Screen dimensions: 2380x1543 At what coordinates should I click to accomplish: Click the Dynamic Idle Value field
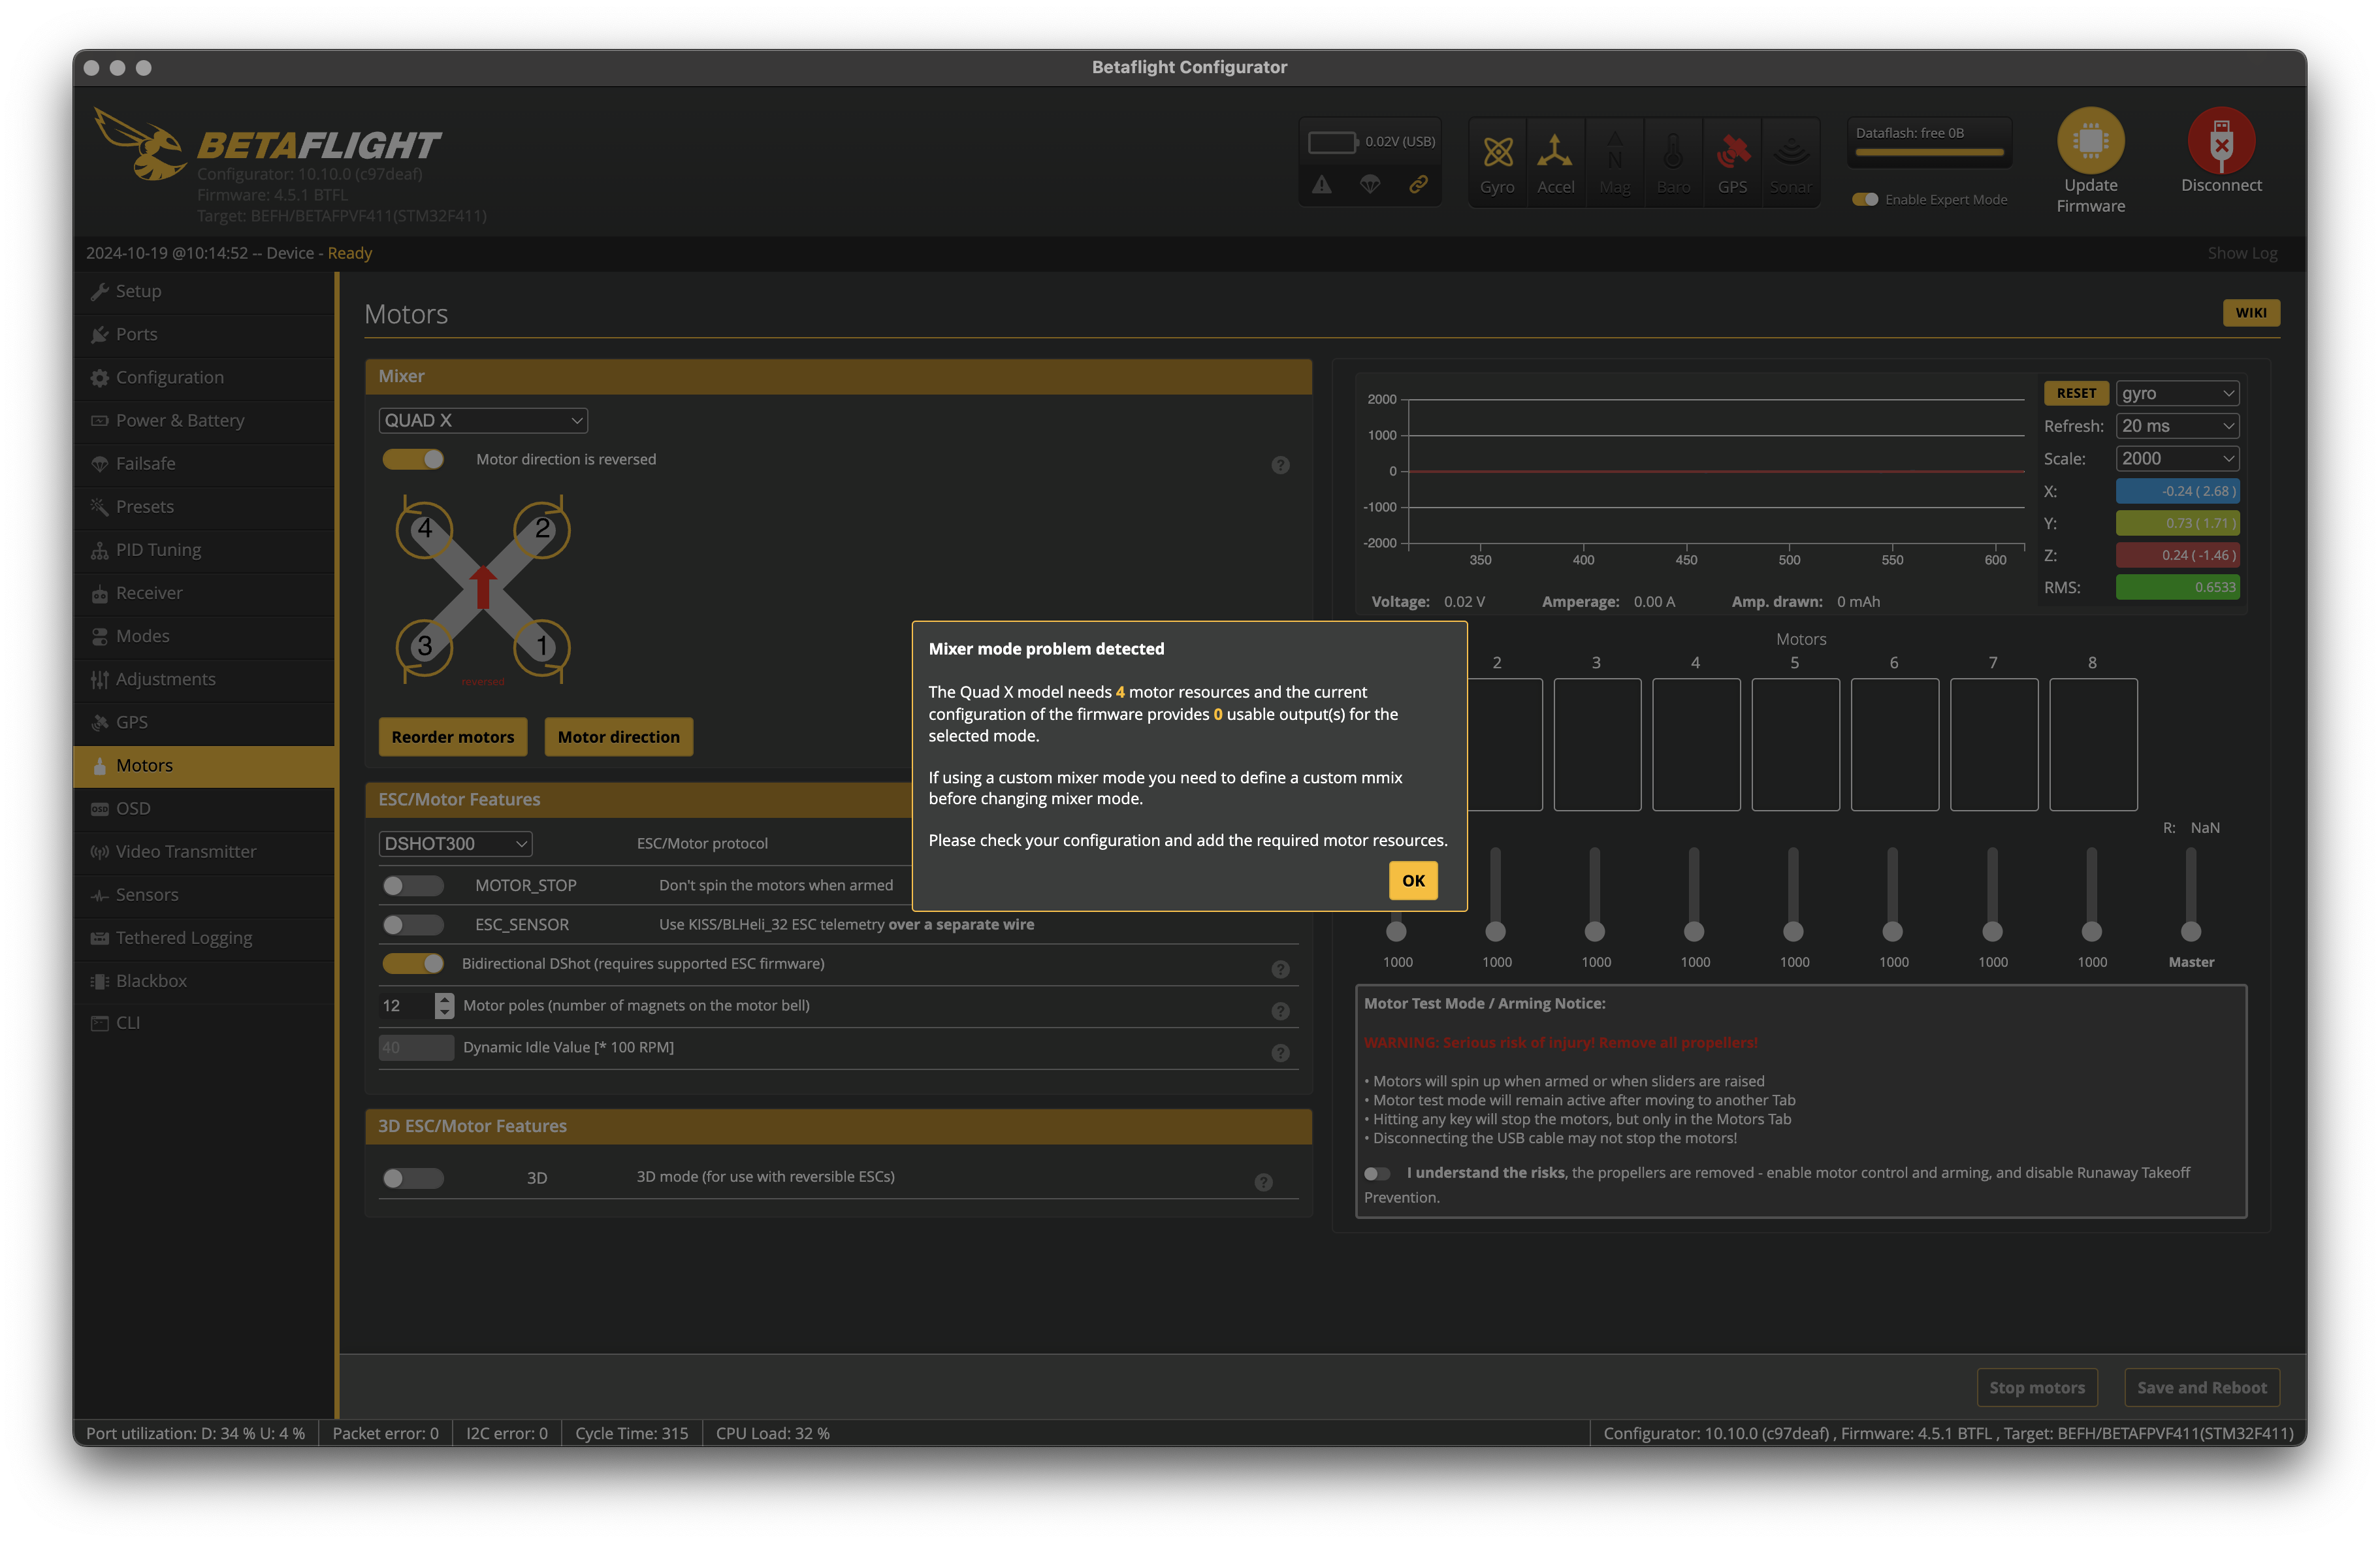tap(416, 1047)
